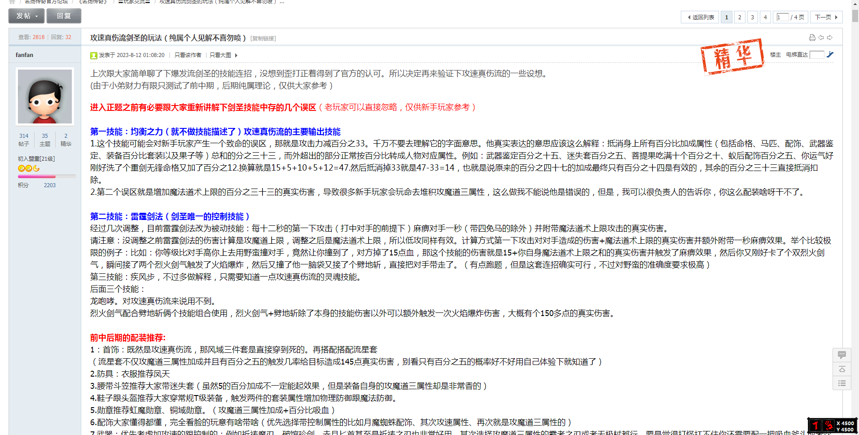Screen dimensions: 859x435
Task: Click the 只看大图 link
Action: (x=220, y=55)
